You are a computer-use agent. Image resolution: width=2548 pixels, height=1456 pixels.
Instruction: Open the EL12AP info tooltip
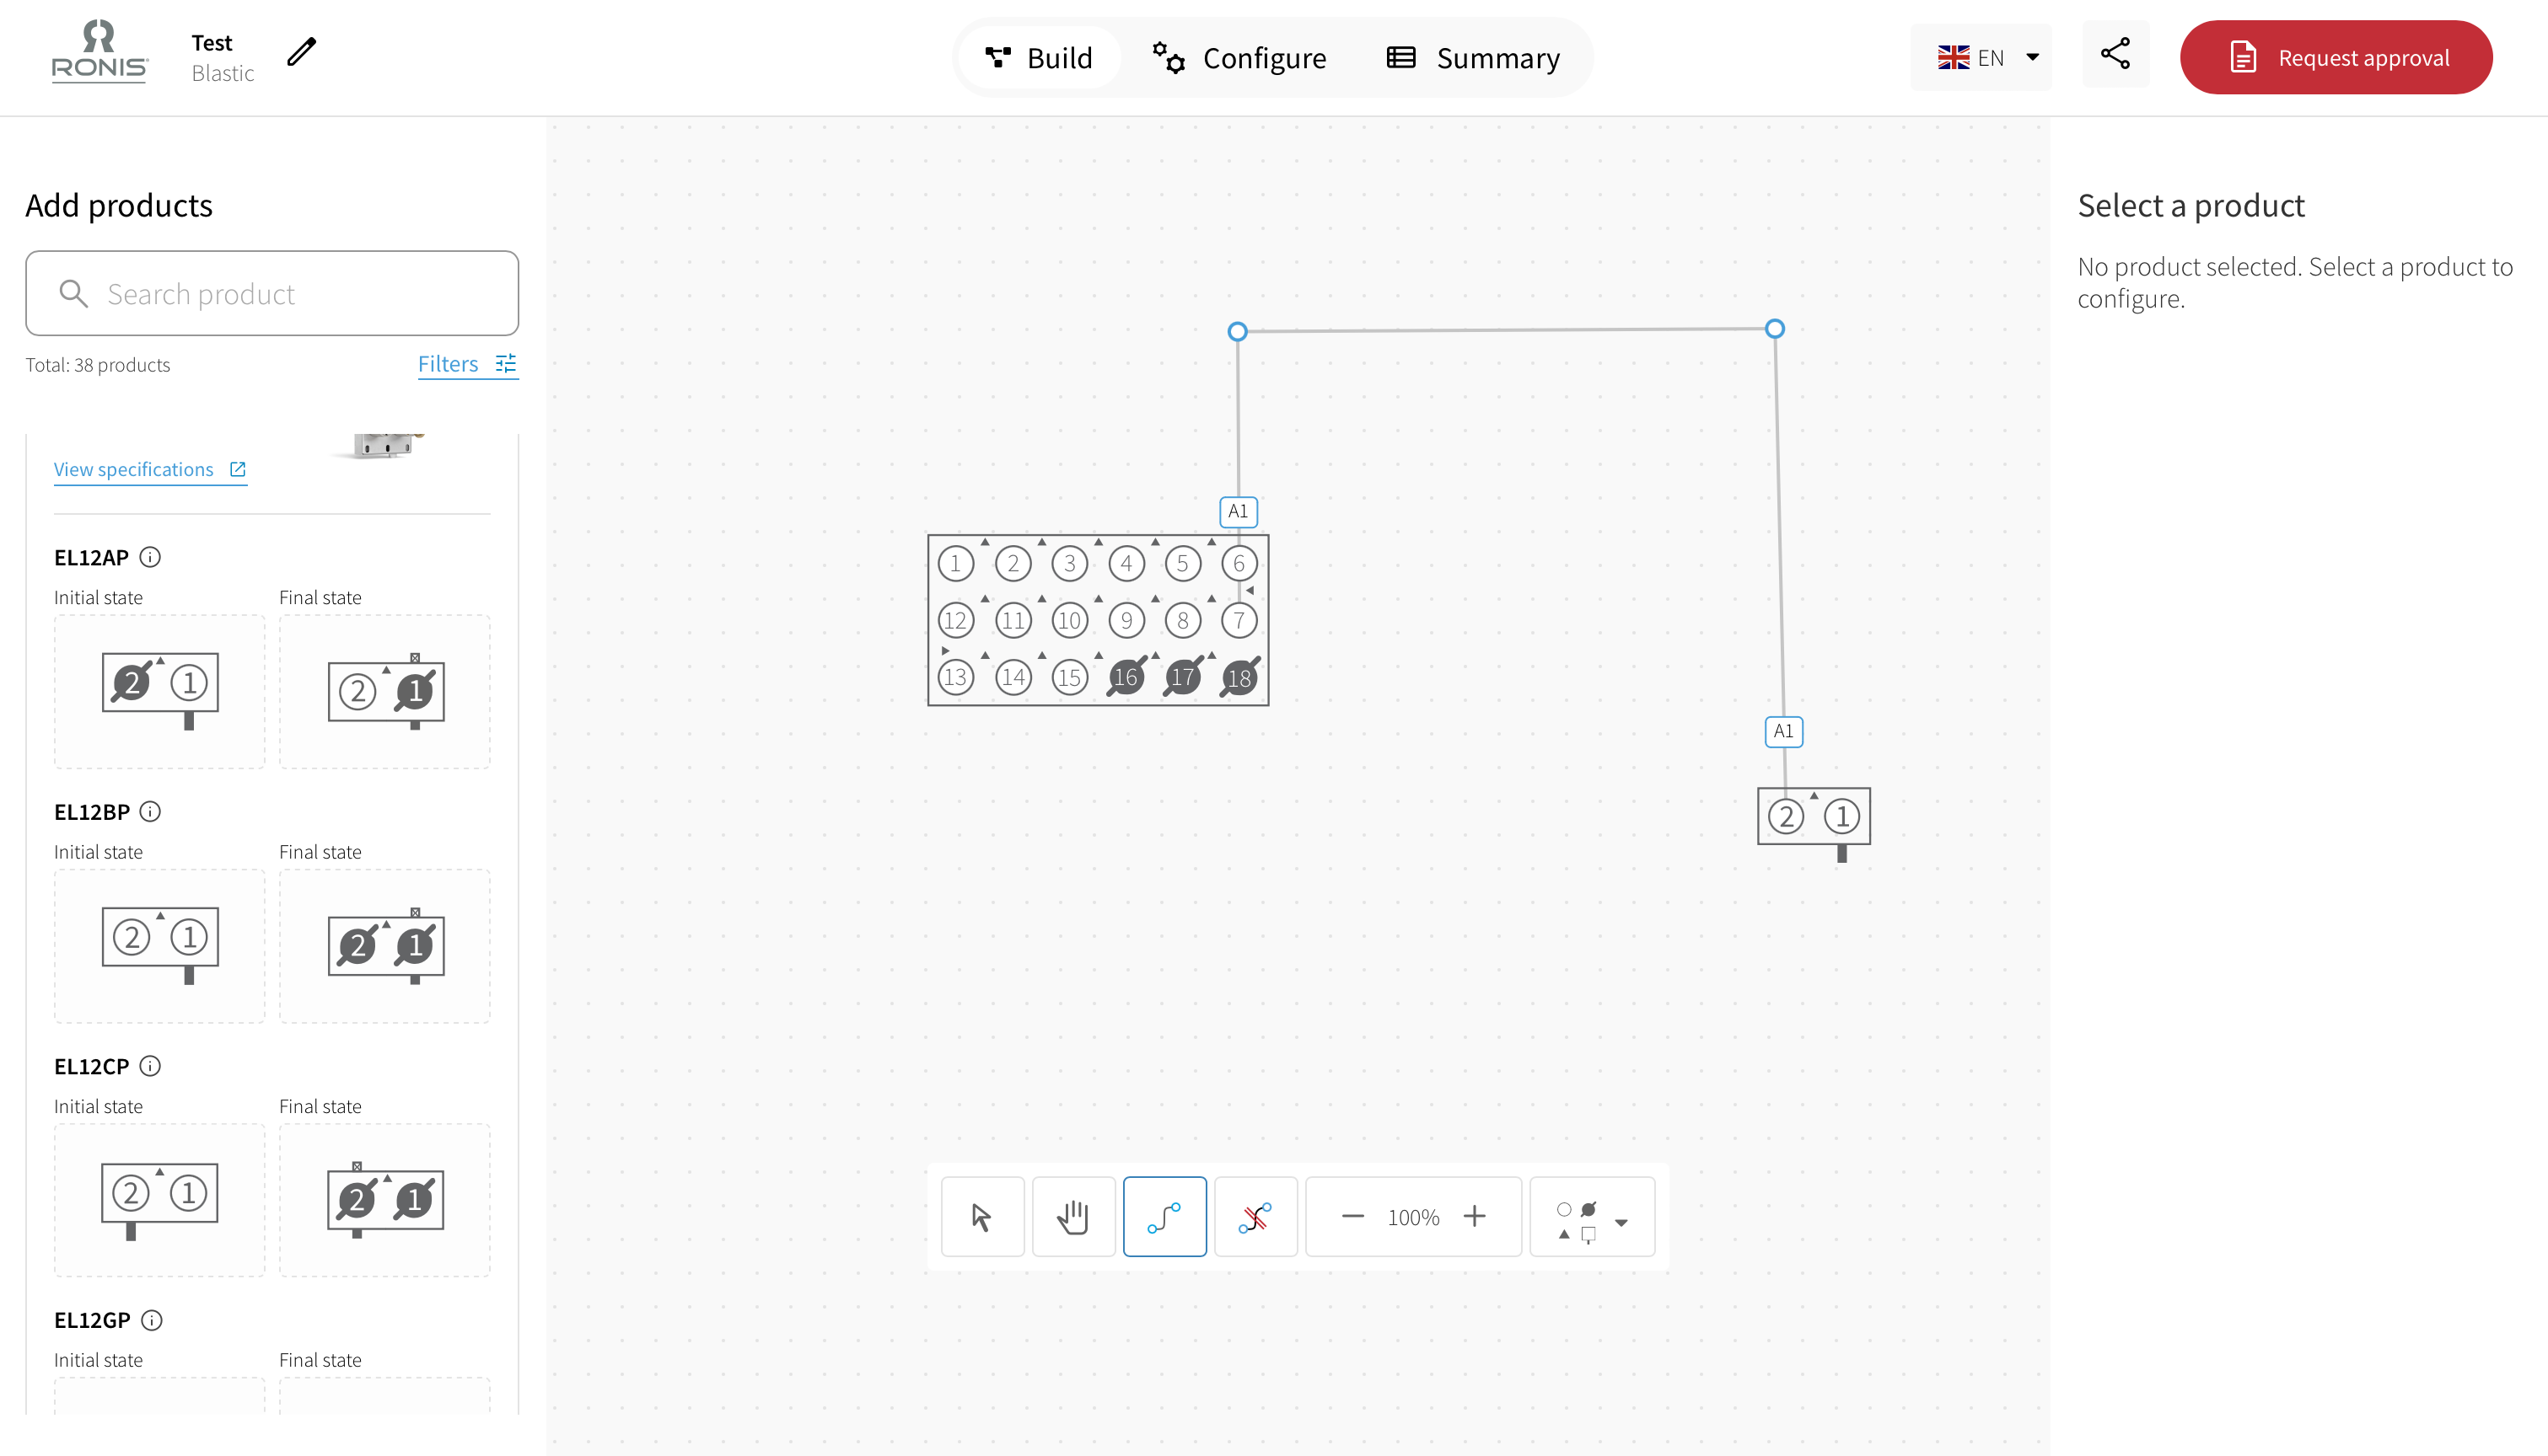[150, 557]
